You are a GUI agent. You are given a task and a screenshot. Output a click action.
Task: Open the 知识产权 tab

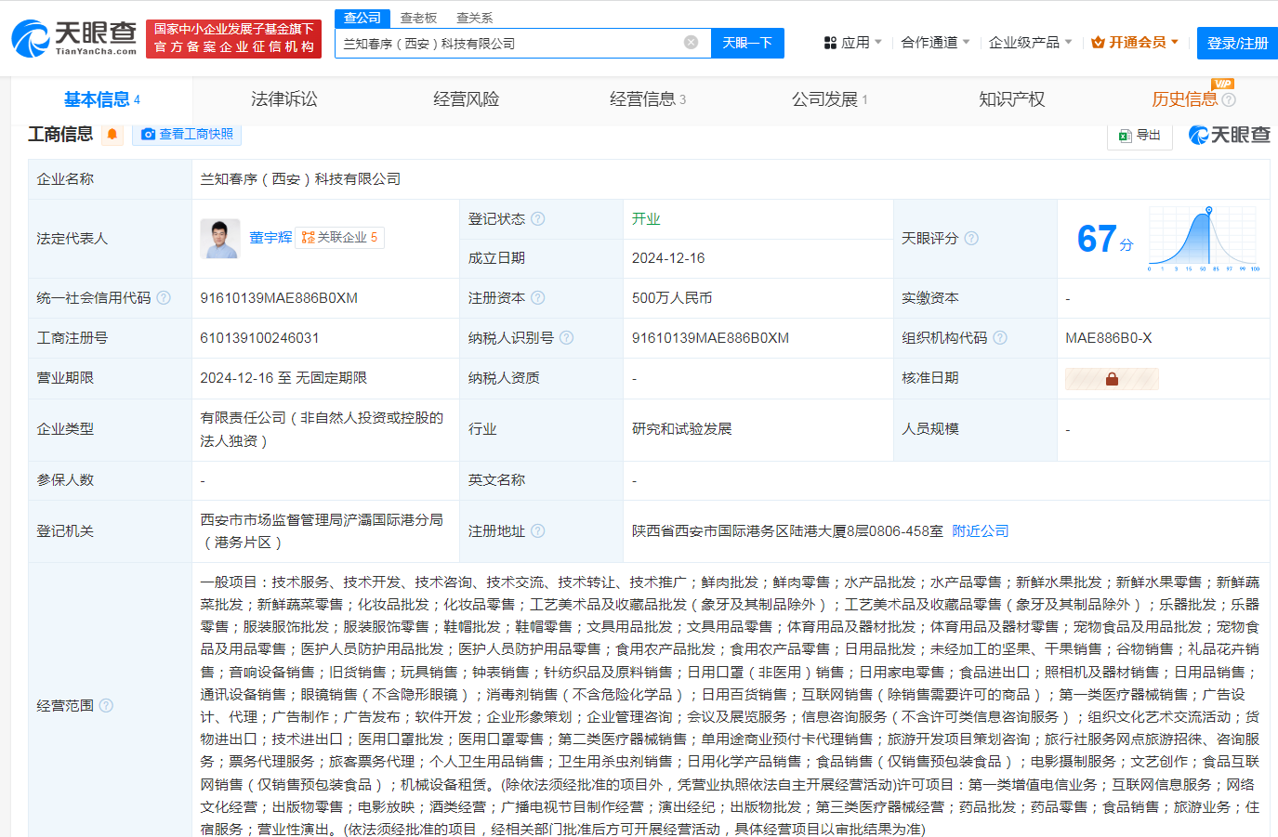point(1012,99)
